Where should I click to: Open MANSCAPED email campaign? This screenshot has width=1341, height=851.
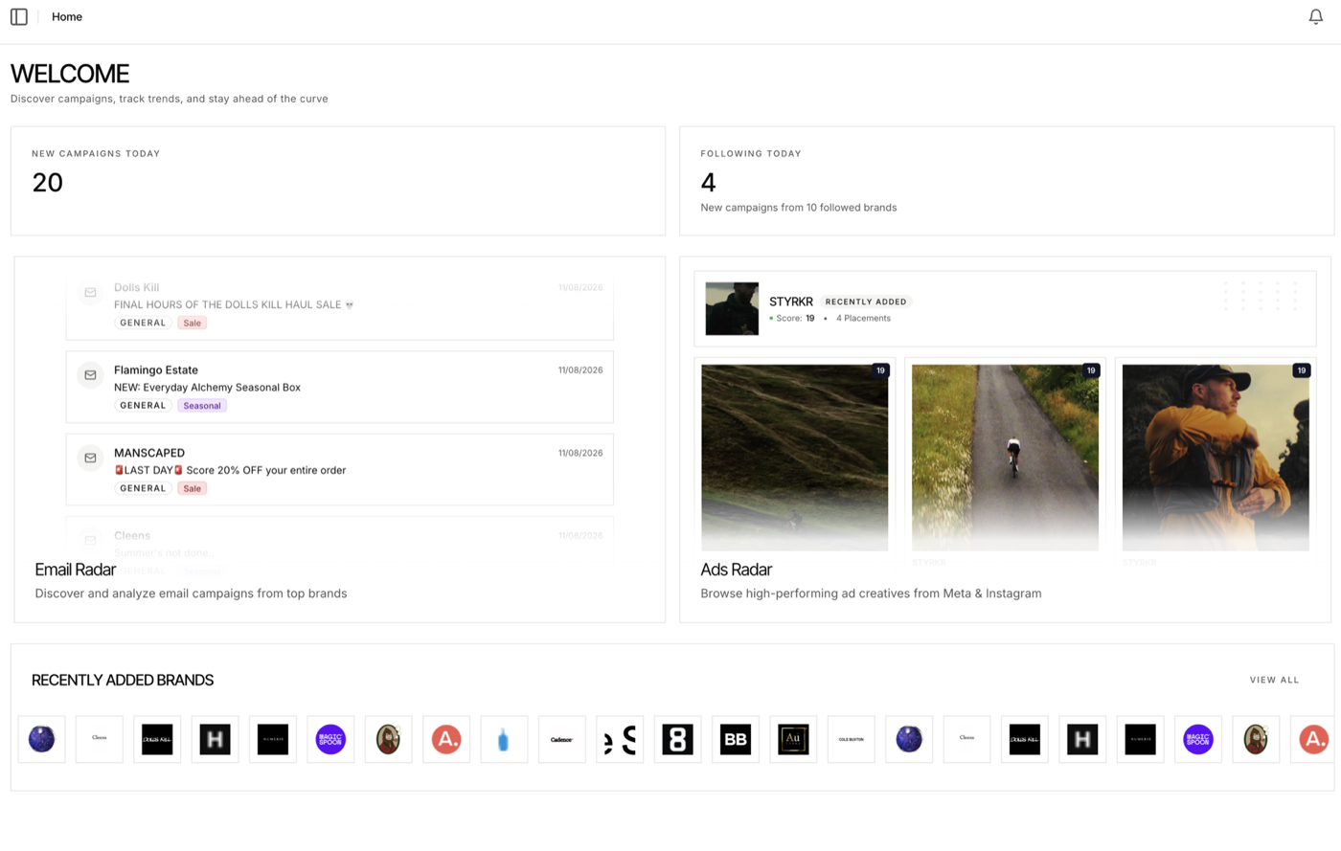pyautogui.click(x=339, y=469)
